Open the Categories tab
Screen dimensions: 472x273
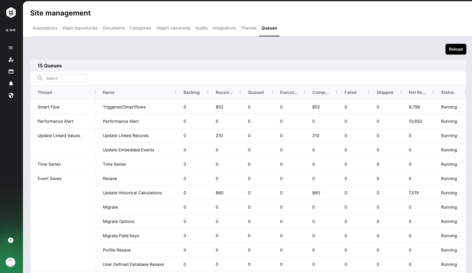140,28
